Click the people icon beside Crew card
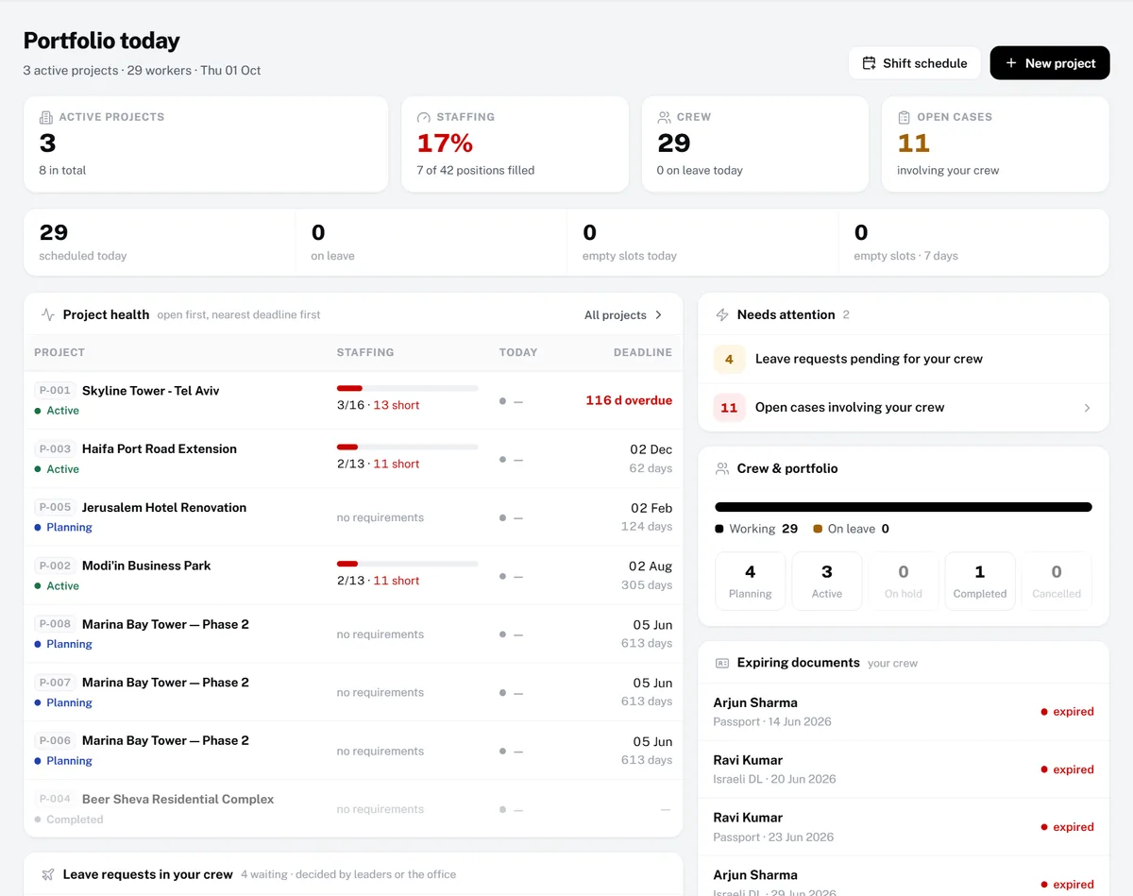The height and width of the screenshot is (896, 1133). (664, 117)
